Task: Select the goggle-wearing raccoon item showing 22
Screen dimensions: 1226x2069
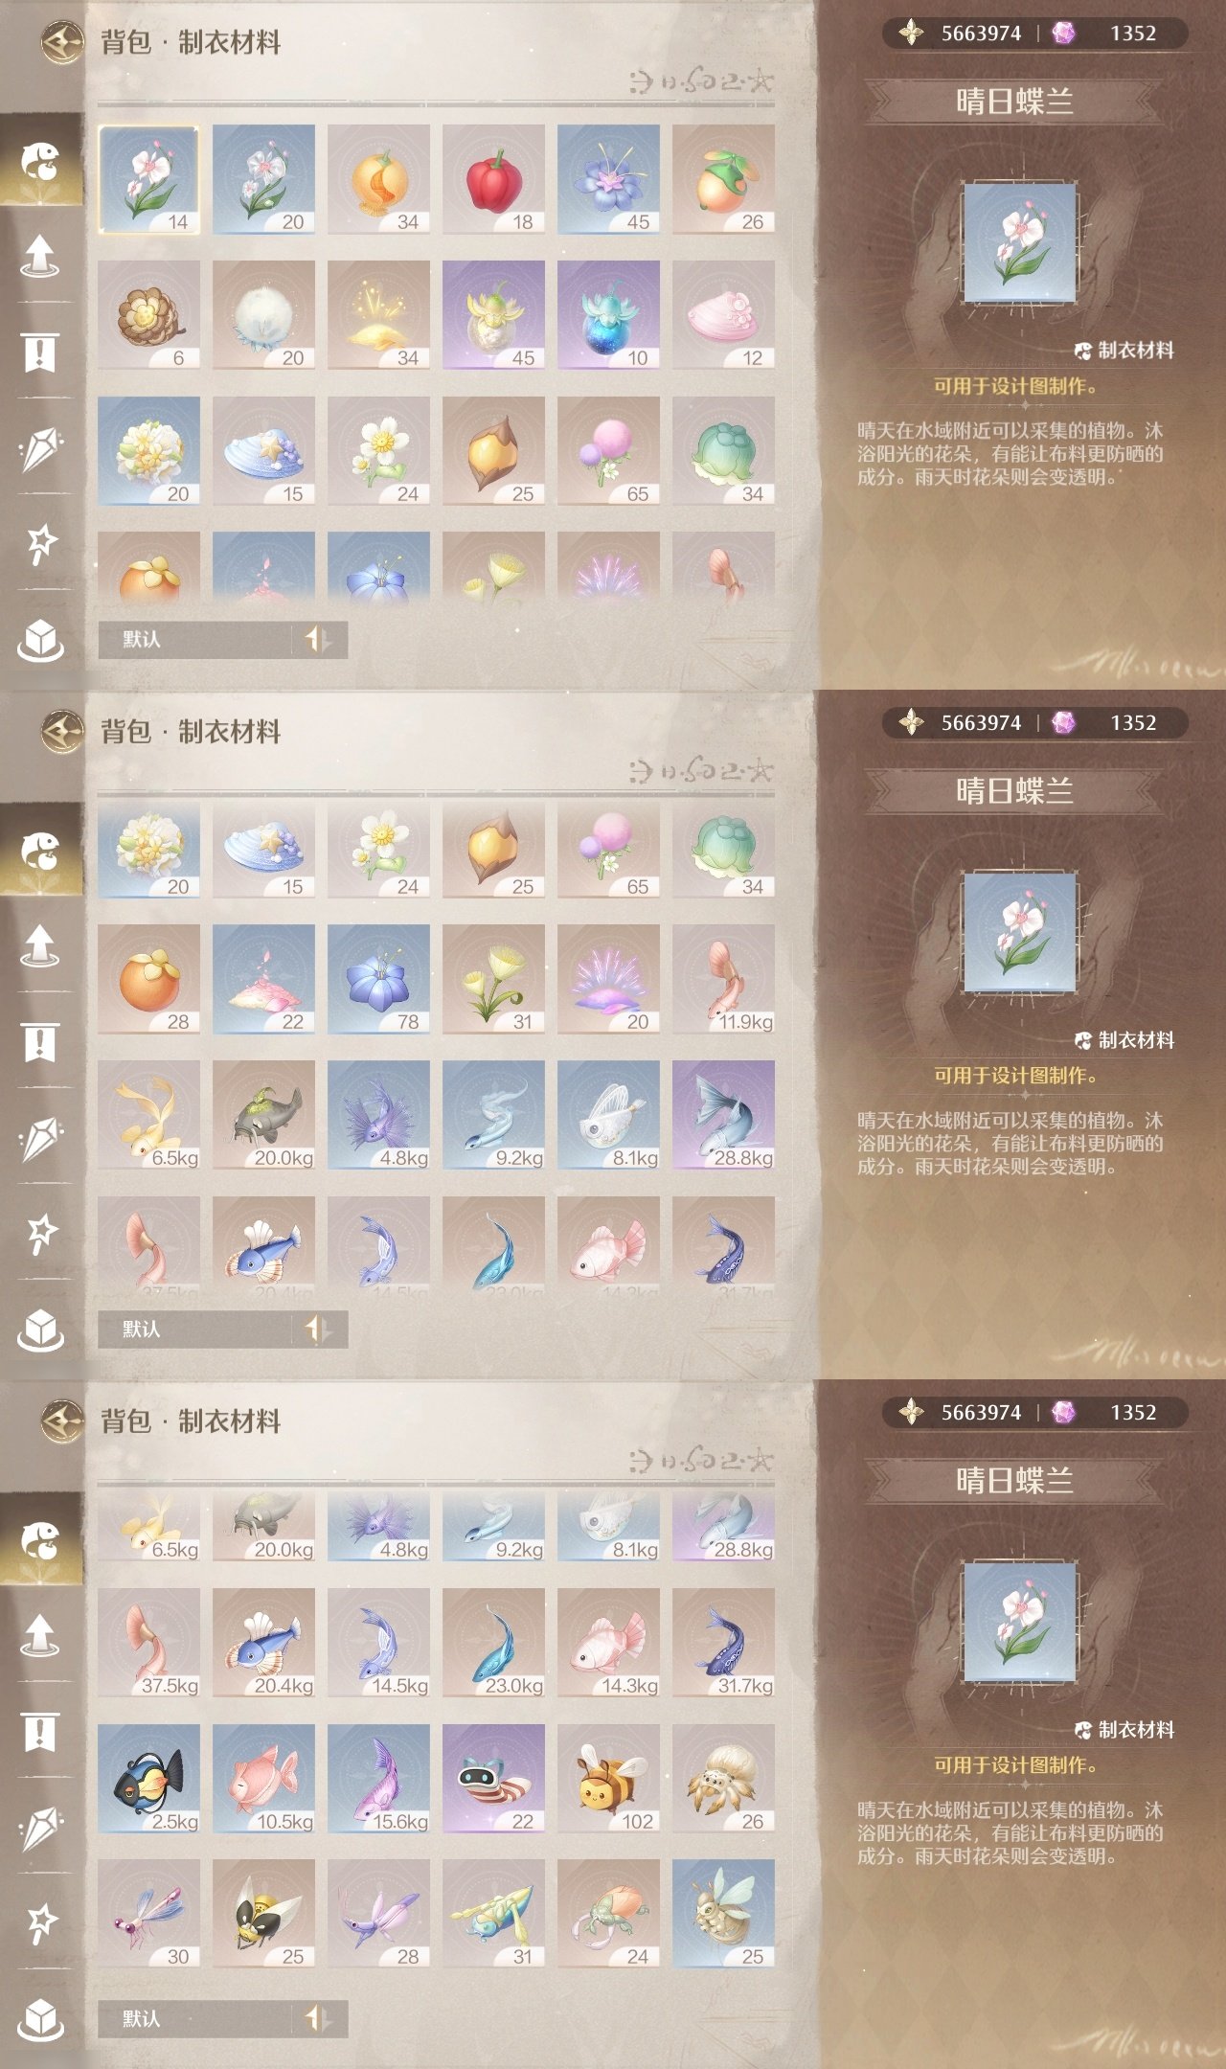Action: coord(493,1779)
